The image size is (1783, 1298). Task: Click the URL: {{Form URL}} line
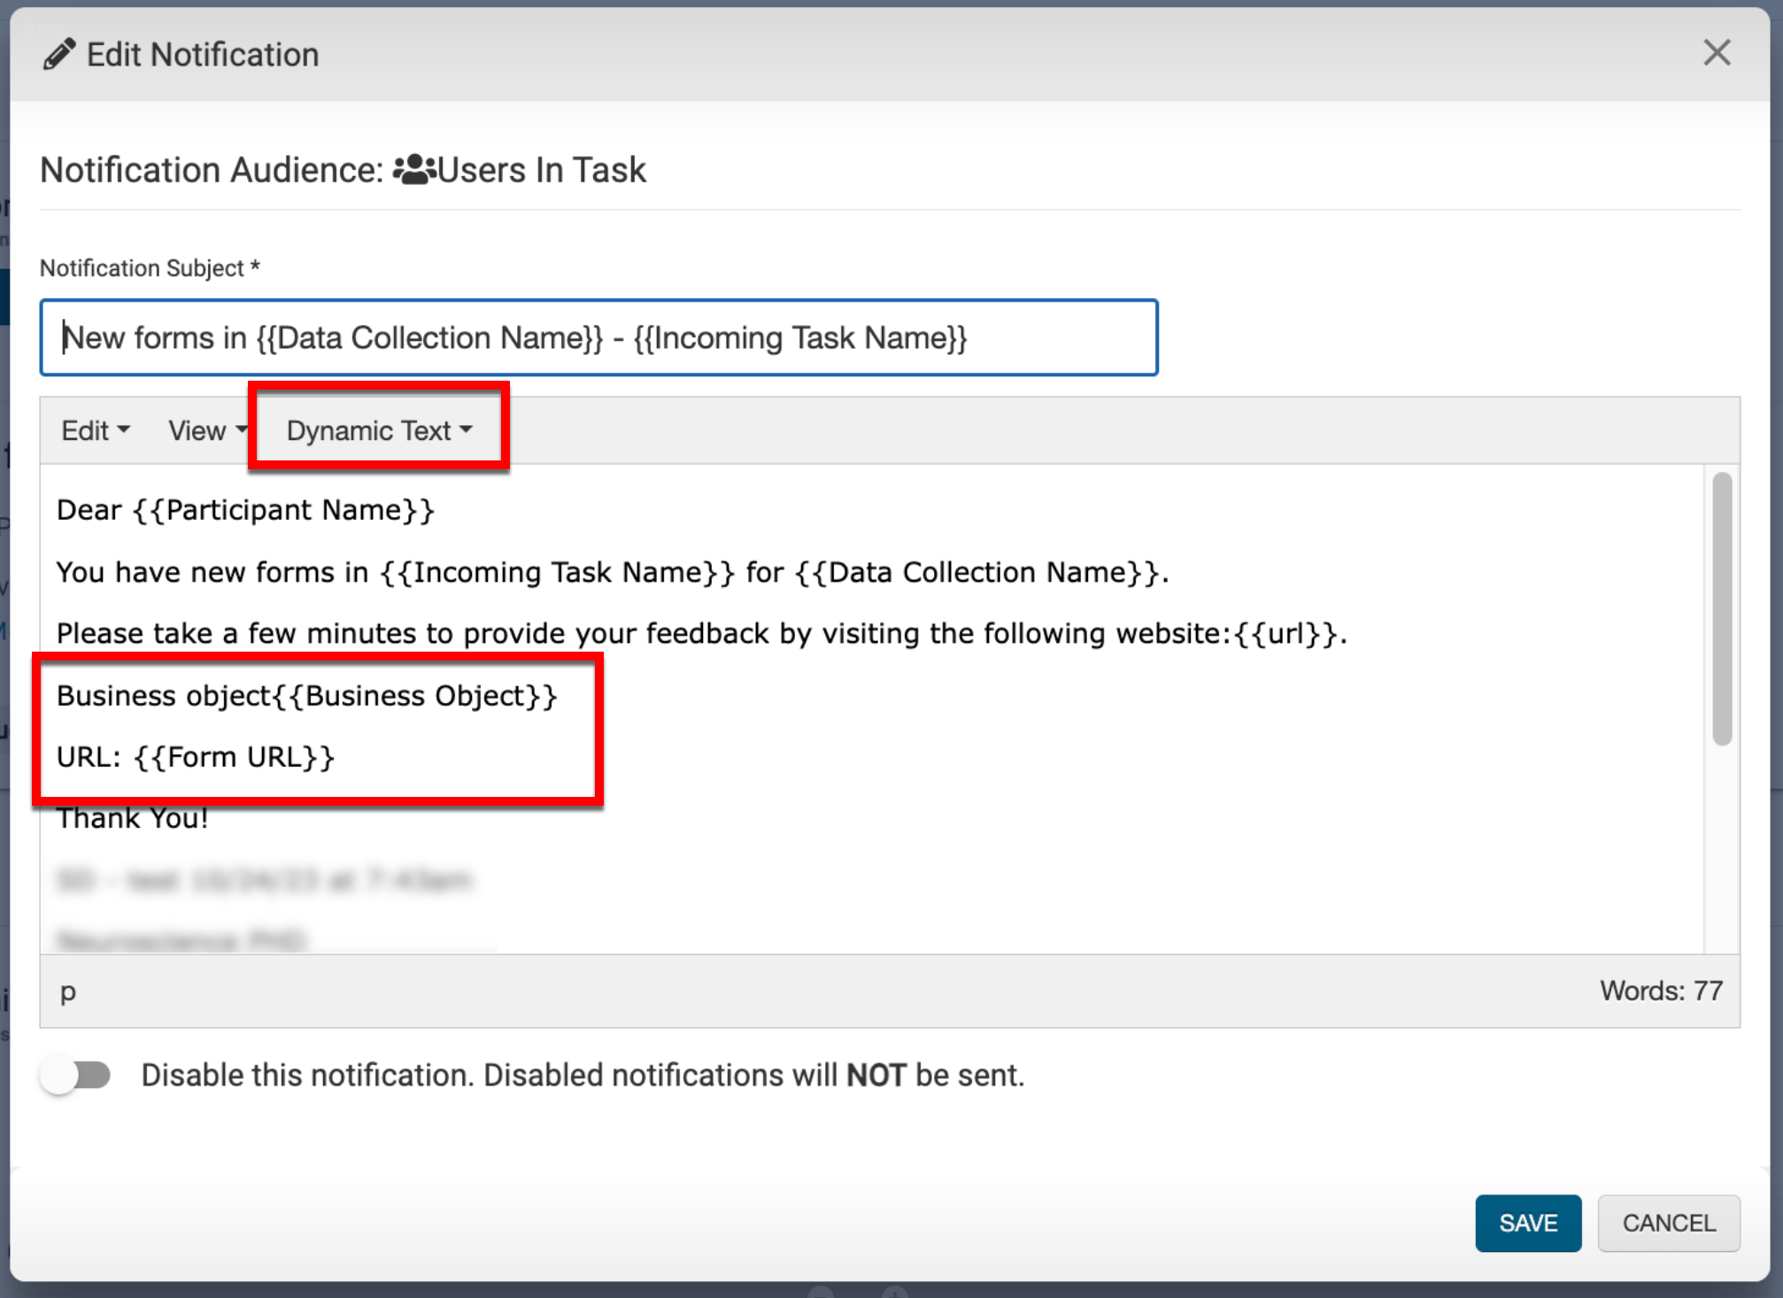tap(196, 758)
